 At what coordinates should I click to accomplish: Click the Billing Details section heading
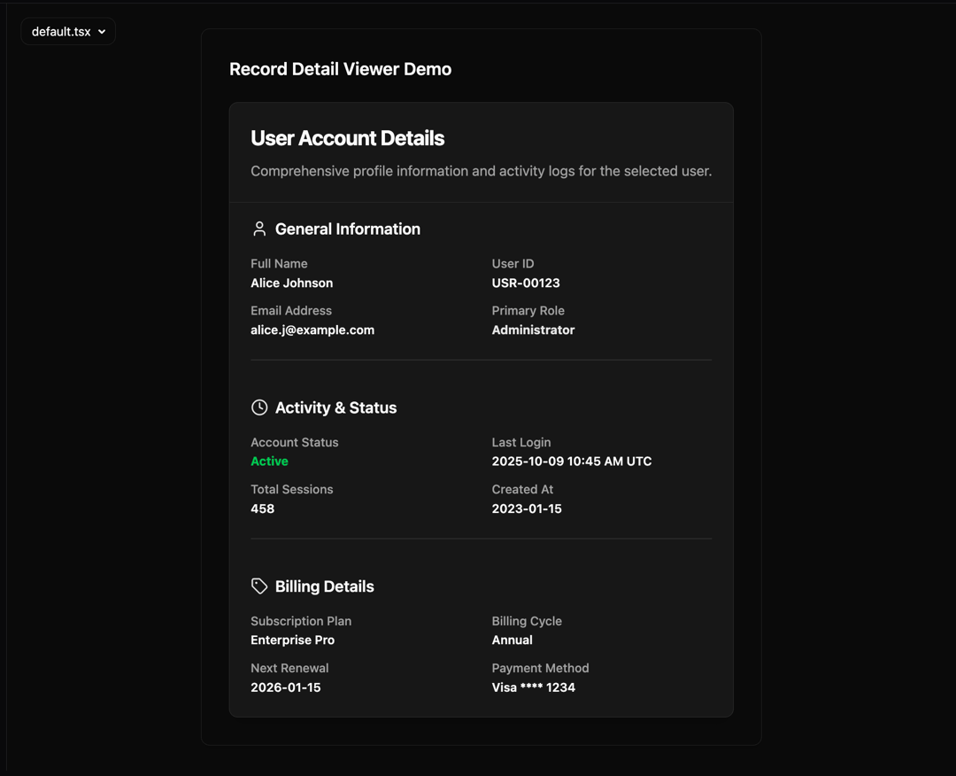(324, 586)
